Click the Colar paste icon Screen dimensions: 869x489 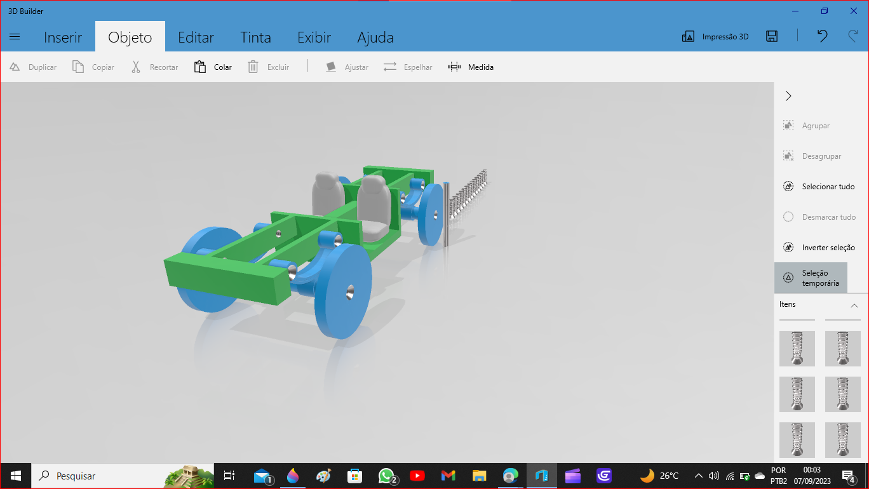[x=199, y=67]
